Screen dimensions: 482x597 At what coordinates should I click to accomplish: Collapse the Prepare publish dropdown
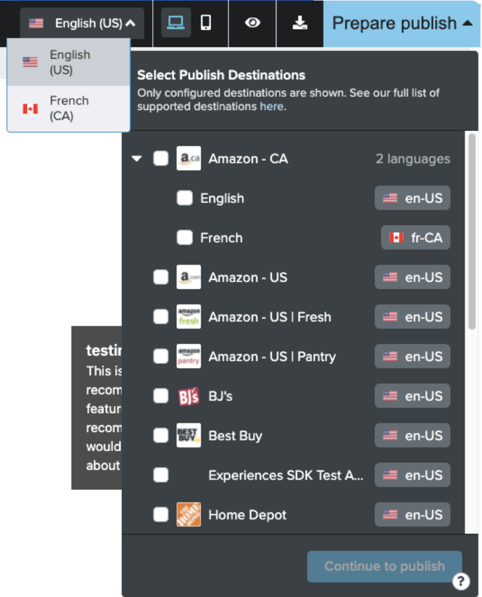[x=402, y=23]
